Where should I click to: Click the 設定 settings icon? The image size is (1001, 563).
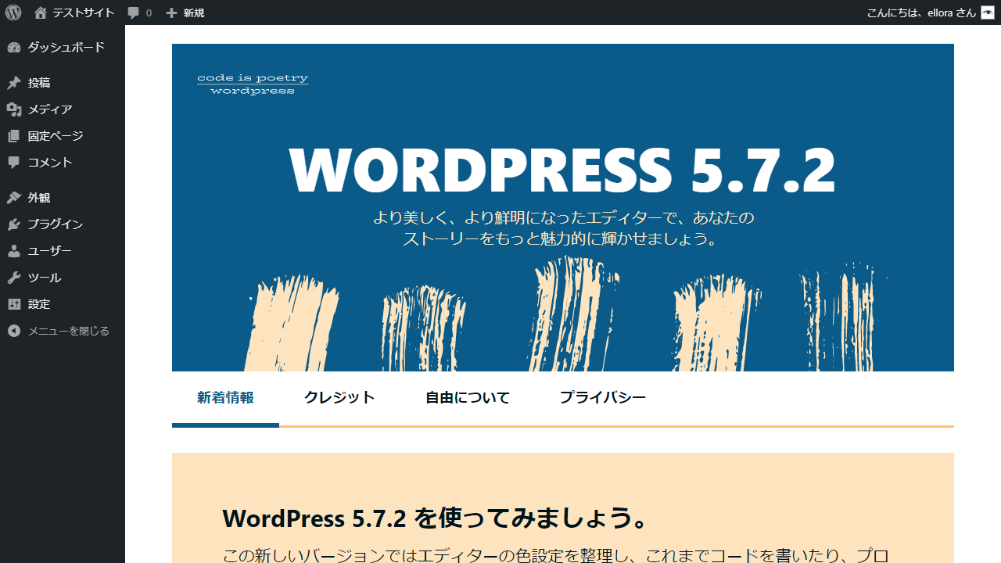pyautogui.click(x=14, y=304)
